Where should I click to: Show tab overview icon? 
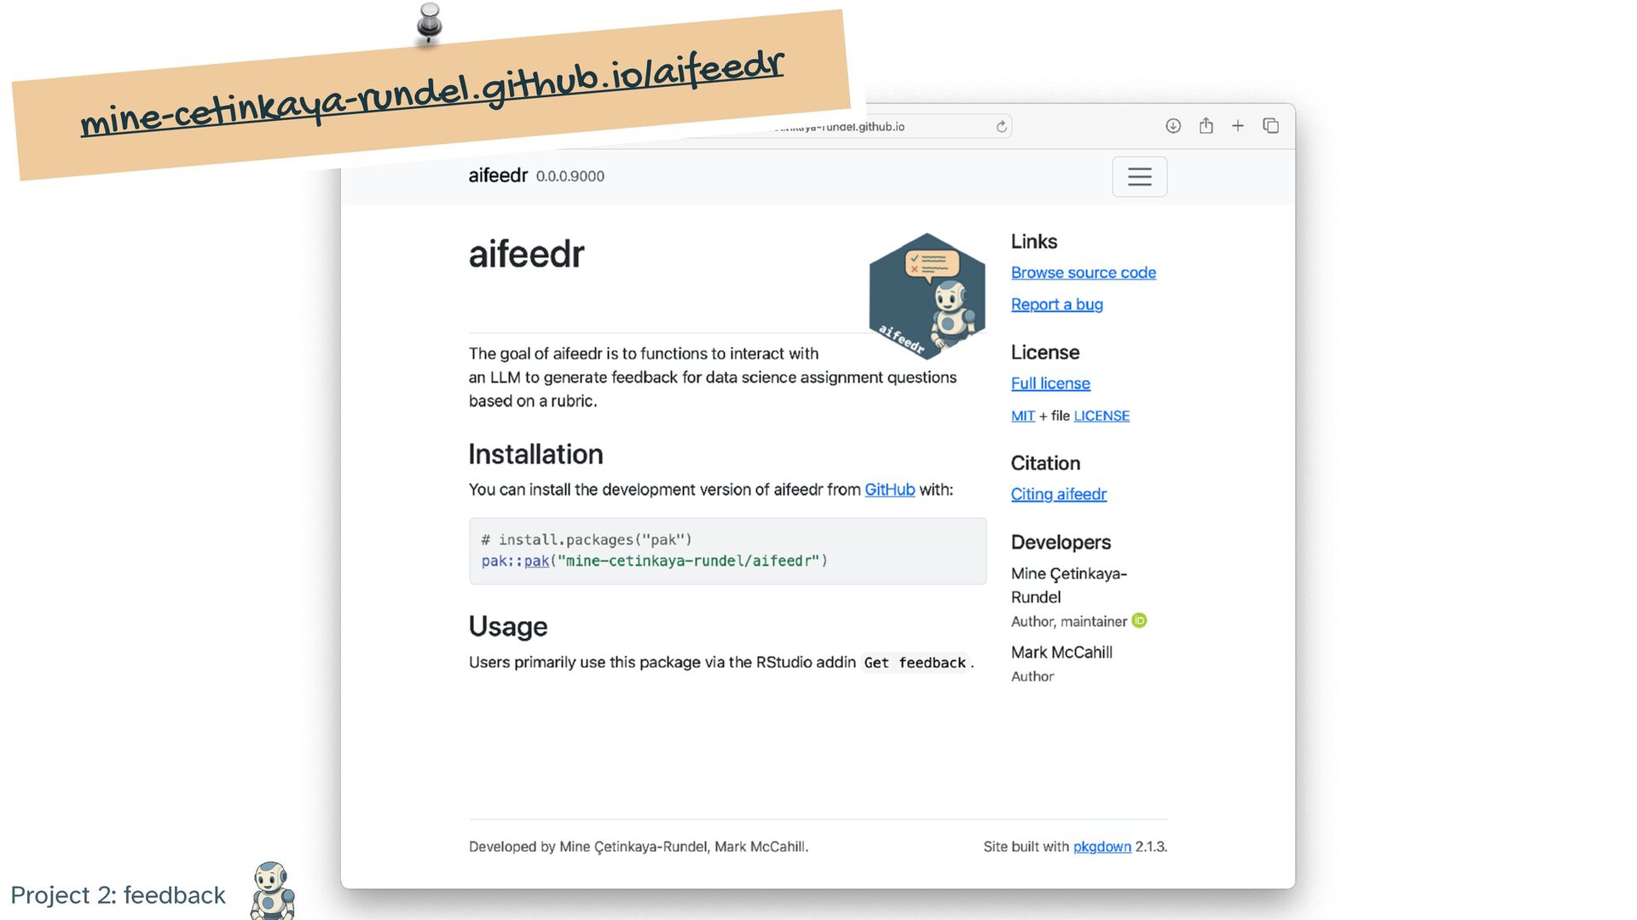click(x=1270, y=126)
